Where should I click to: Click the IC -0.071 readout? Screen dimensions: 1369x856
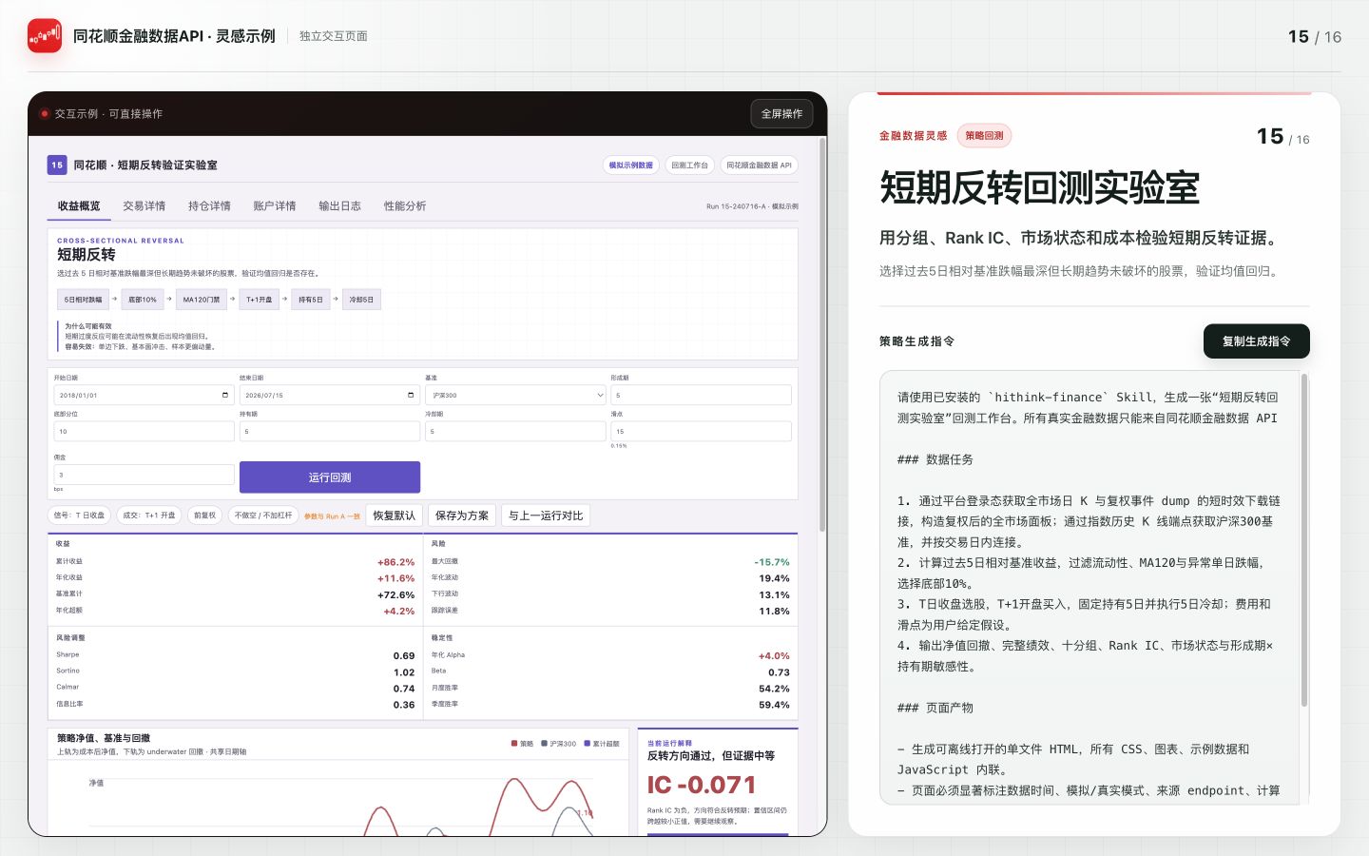point(702,785)
